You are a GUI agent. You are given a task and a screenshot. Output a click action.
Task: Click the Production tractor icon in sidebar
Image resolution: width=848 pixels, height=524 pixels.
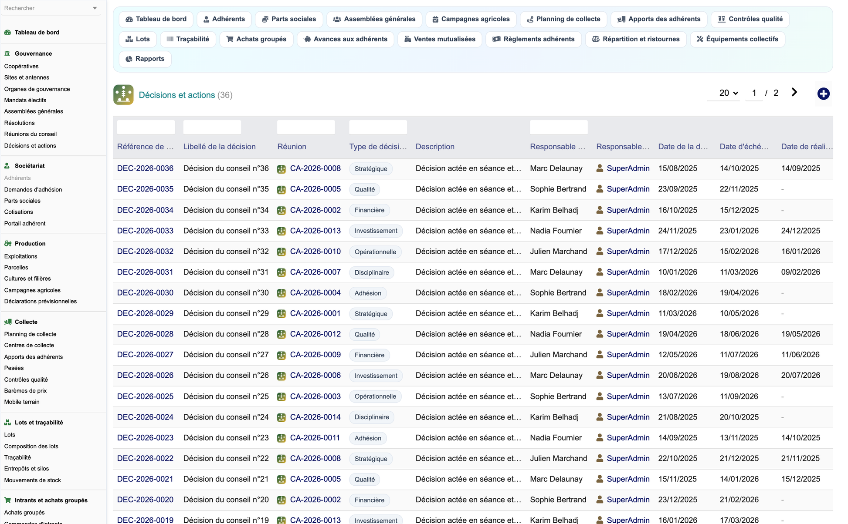[7, 244]
